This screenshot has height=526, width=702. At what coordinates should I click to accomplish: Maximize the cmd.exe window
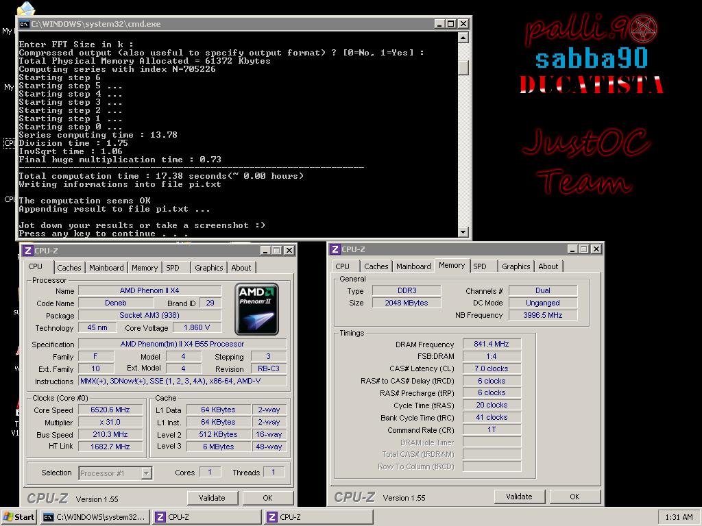pos(451,24)
